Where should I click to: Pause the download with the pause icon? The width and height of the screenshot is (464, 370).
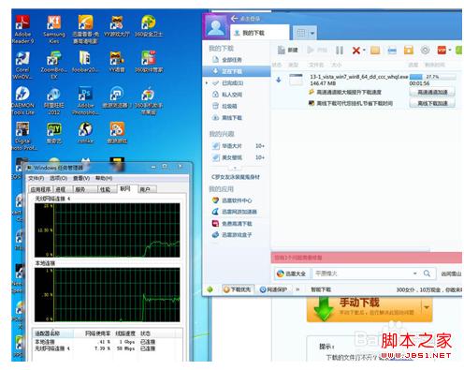point(340,51)
